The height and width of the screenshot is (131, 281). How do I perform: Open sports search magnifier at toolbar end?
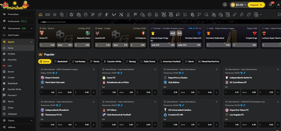[279, 15]
